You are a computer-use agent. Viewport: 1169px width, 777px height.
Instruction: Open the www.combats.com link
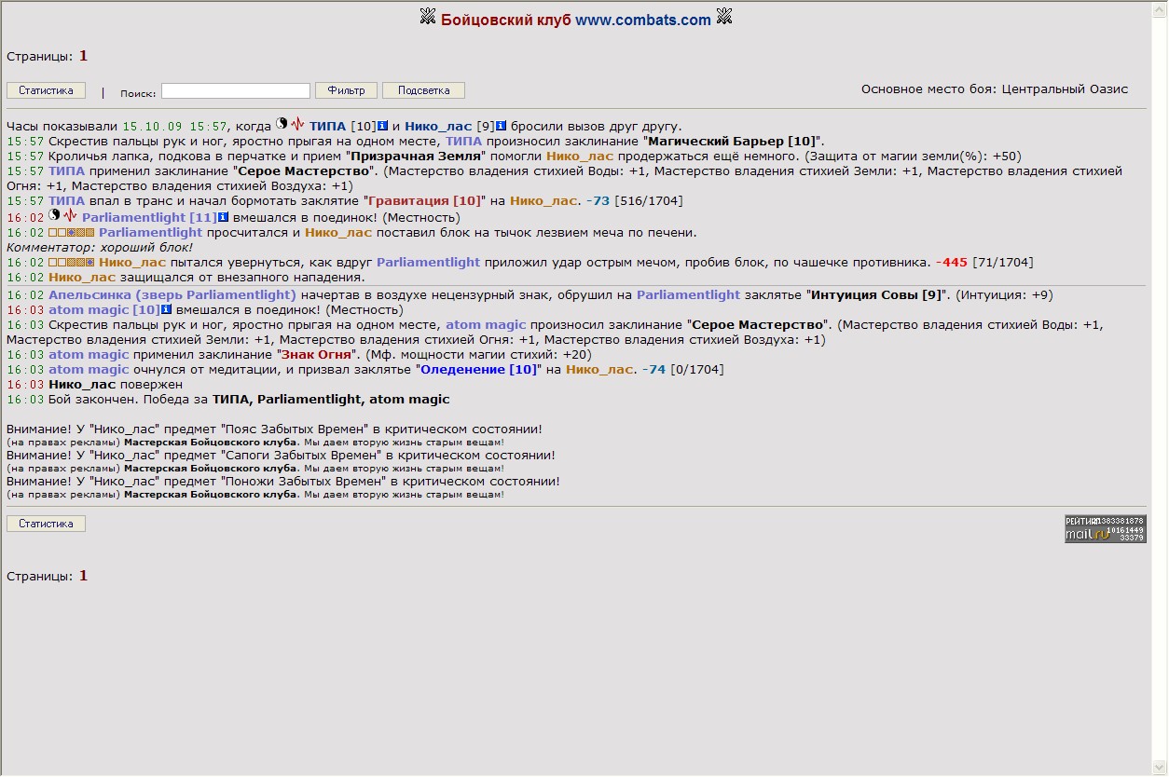coord(643,20)
